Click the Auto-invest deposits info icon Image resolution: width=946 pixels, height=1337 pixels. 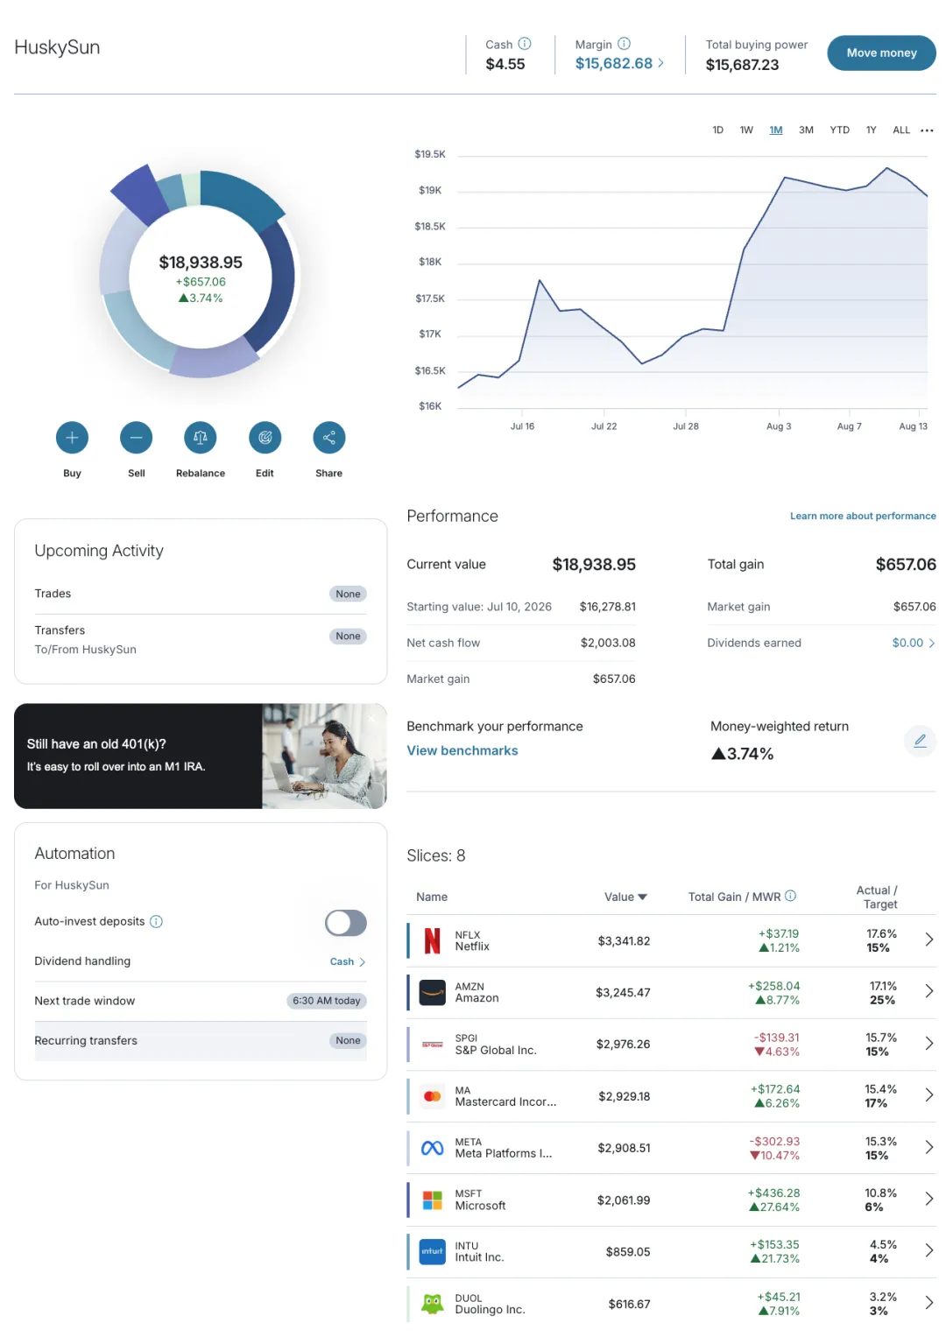[156, 922]
